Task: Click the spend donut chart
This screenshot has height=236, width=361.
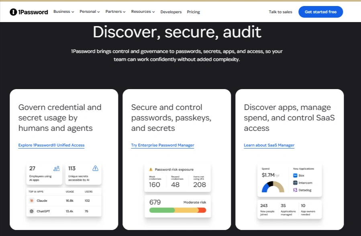Action: (x=273, y=187)
